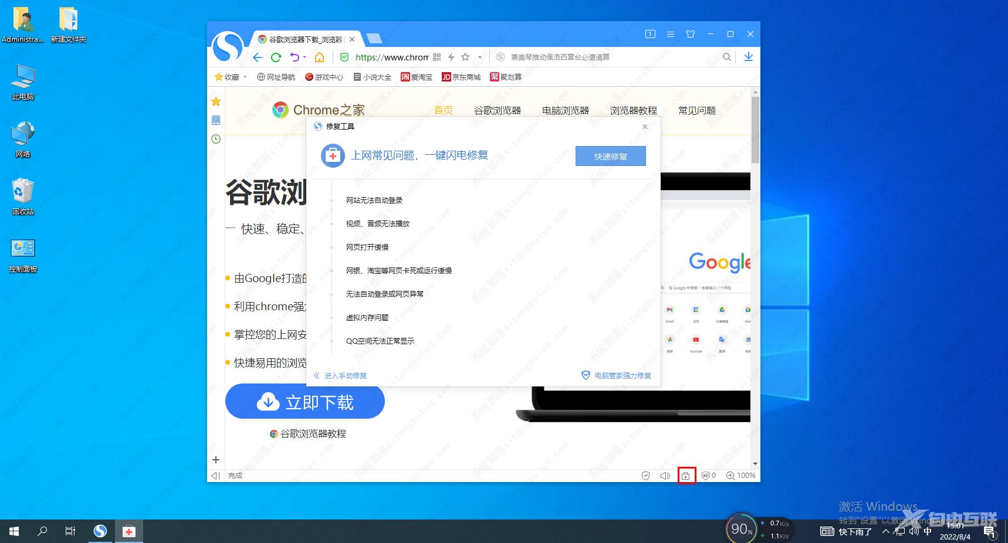Click 电脑管家强力修复 link

[616, 375]
